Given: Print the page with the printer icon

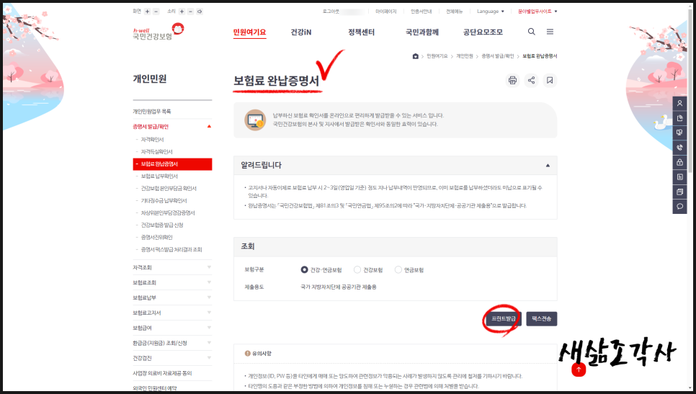Looking at the screenshot, I should pyautogui.click(x=513, y=80).
